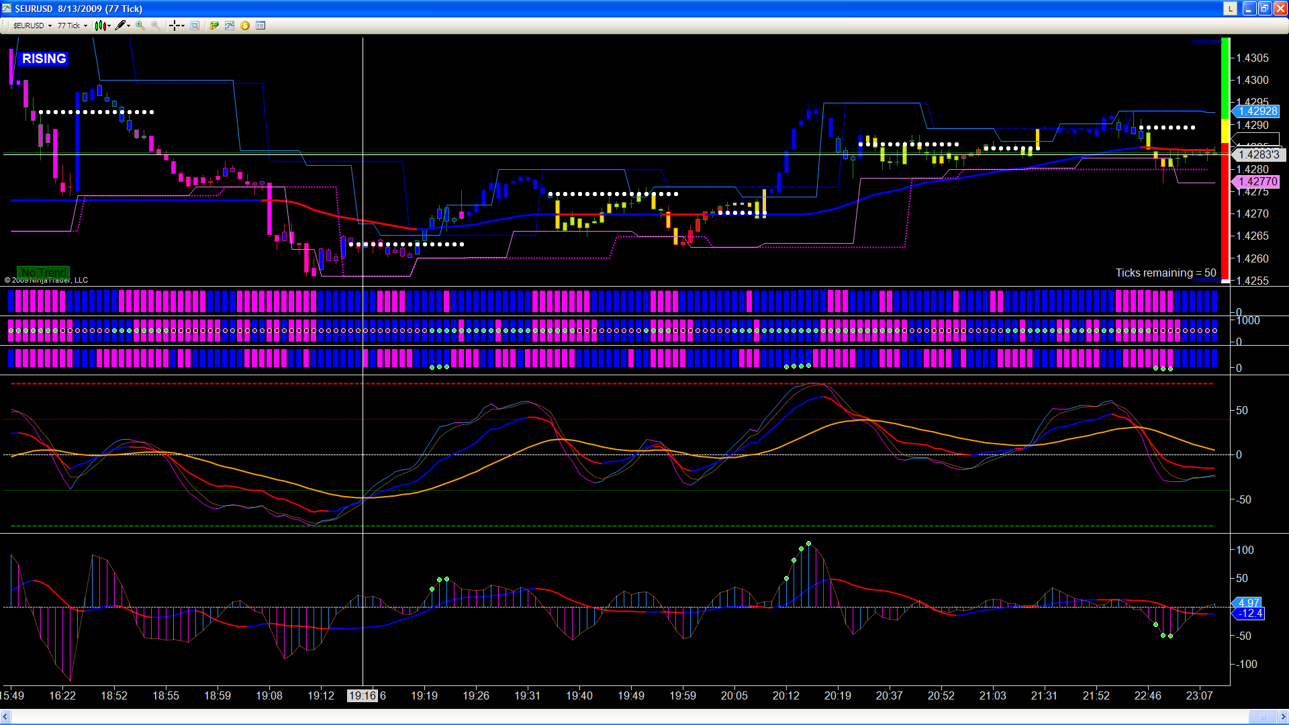Image resolution: width=1289 pixels, height=725 pixels.
Task: Expand the drawing tools dropdown arrow
Action: [x=128, y=26]
